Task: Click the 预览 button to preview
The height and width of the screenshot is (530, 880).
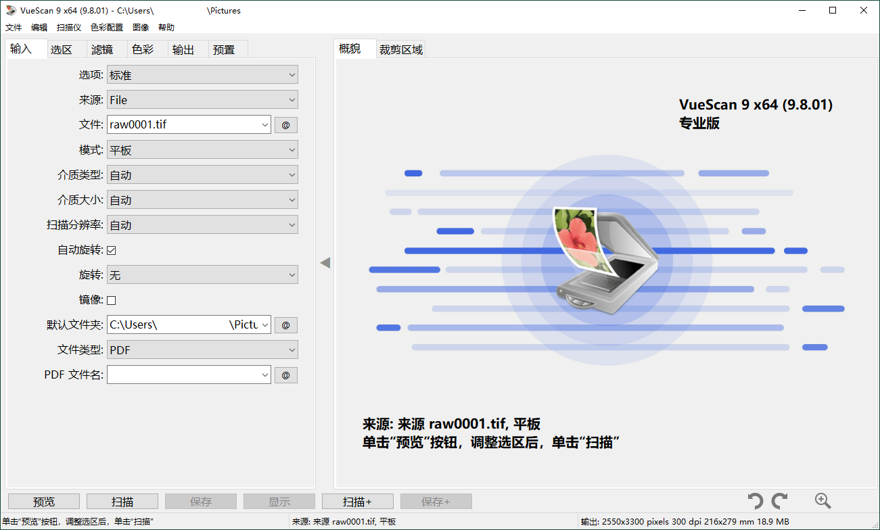Action: click(43, 501)
